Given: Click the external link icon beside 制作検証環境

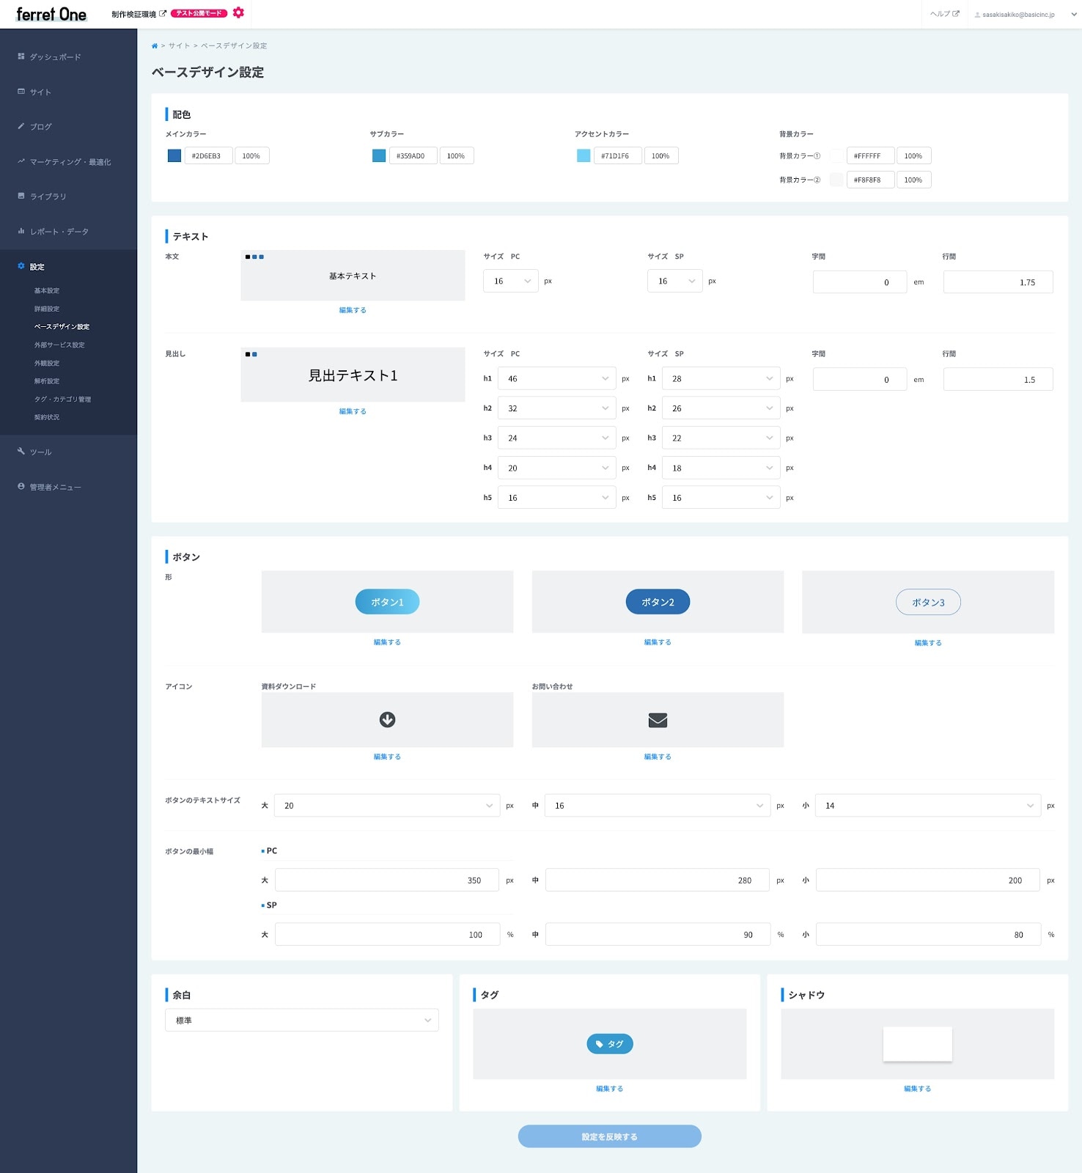Looking at the screenshot, I should 163,13.
